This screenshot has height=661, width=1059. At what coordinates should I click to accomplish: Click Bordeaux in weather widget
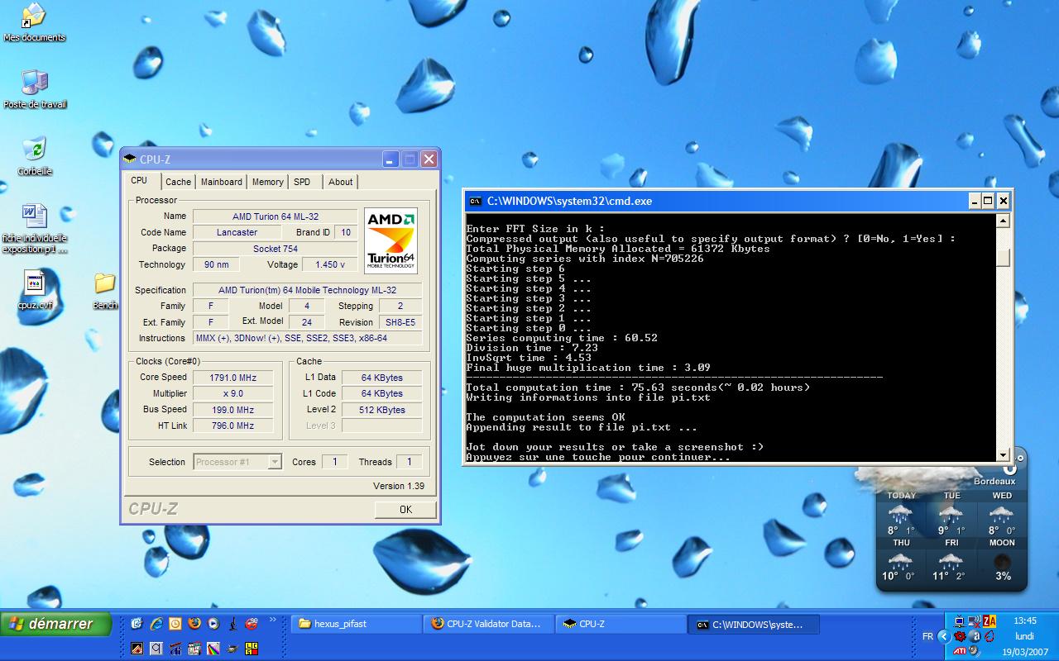pos(994,481)
